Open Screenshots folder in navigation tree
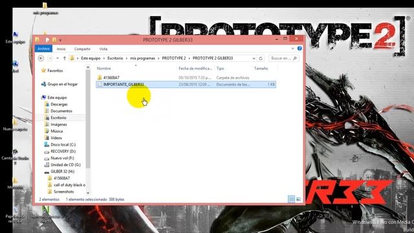414x233 pixels. pyautogui.click(x=63, y=192)
